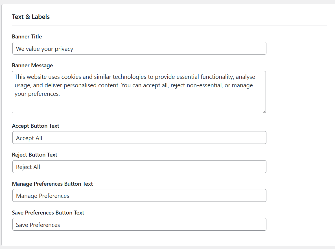This screenshot has width=335, height=249.
Task: Click the "Banner Title" label
Action: point(27,36)
